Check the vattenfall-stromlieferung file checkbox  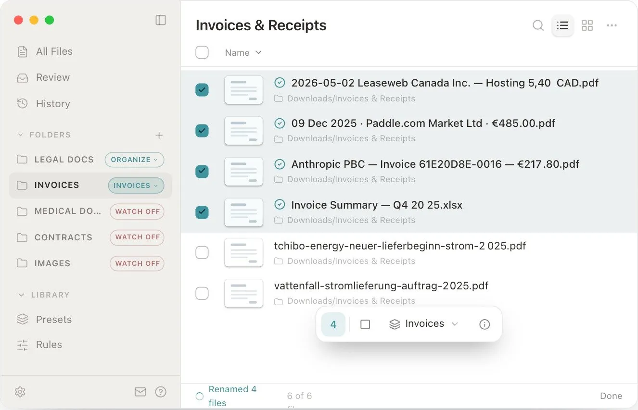coord(202,293)
